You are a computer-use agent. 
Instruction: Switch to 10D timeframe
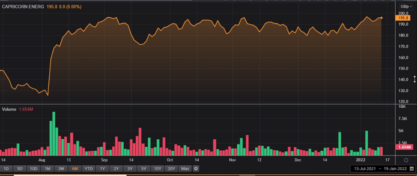click(x=34, y=168)
